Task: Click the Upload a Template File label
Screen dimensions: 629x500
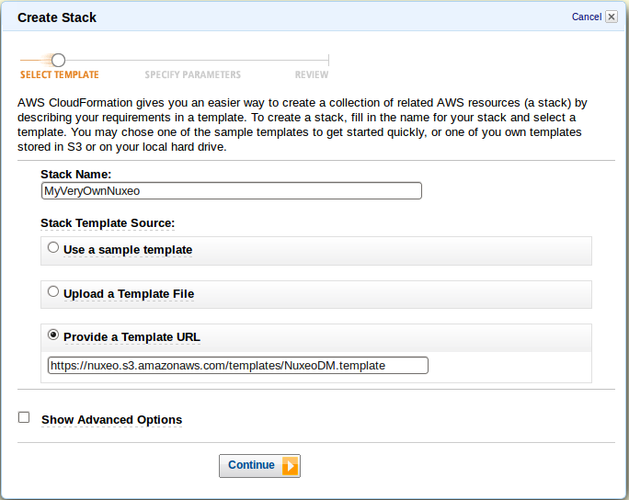Action: tap(129, 294)
